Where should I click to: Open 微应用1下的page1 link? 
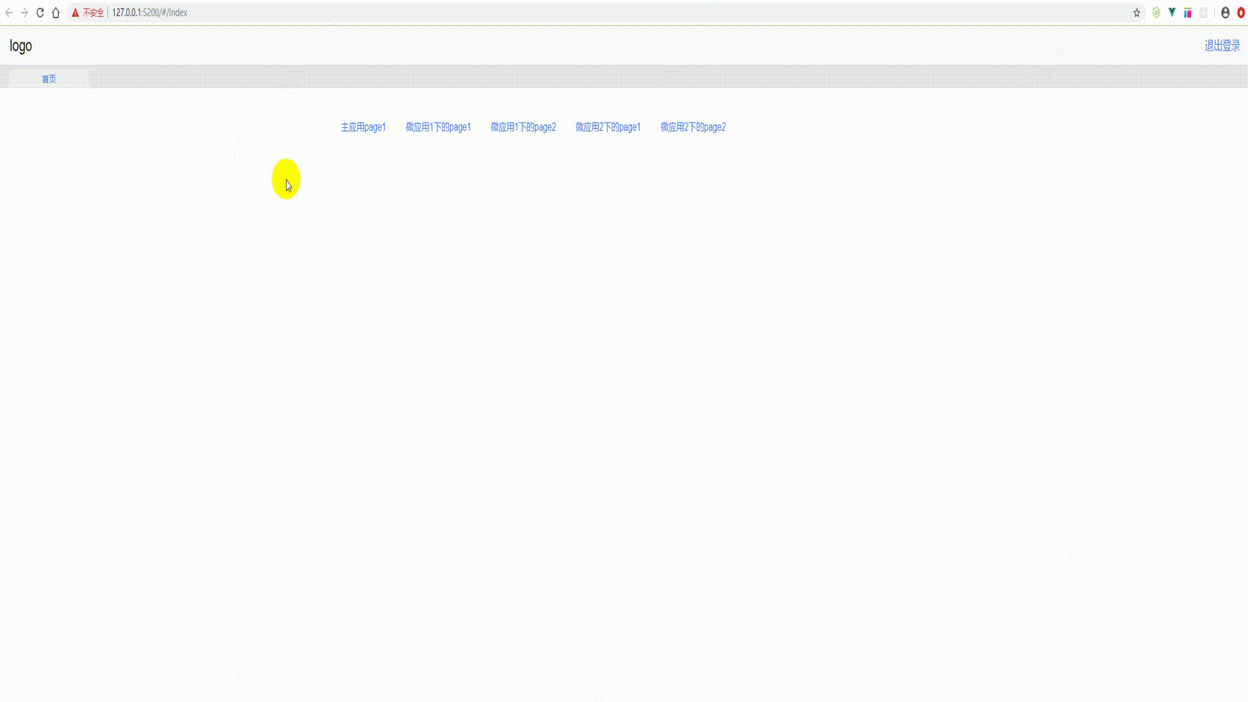pyautogui.click(x=438, y=127)
